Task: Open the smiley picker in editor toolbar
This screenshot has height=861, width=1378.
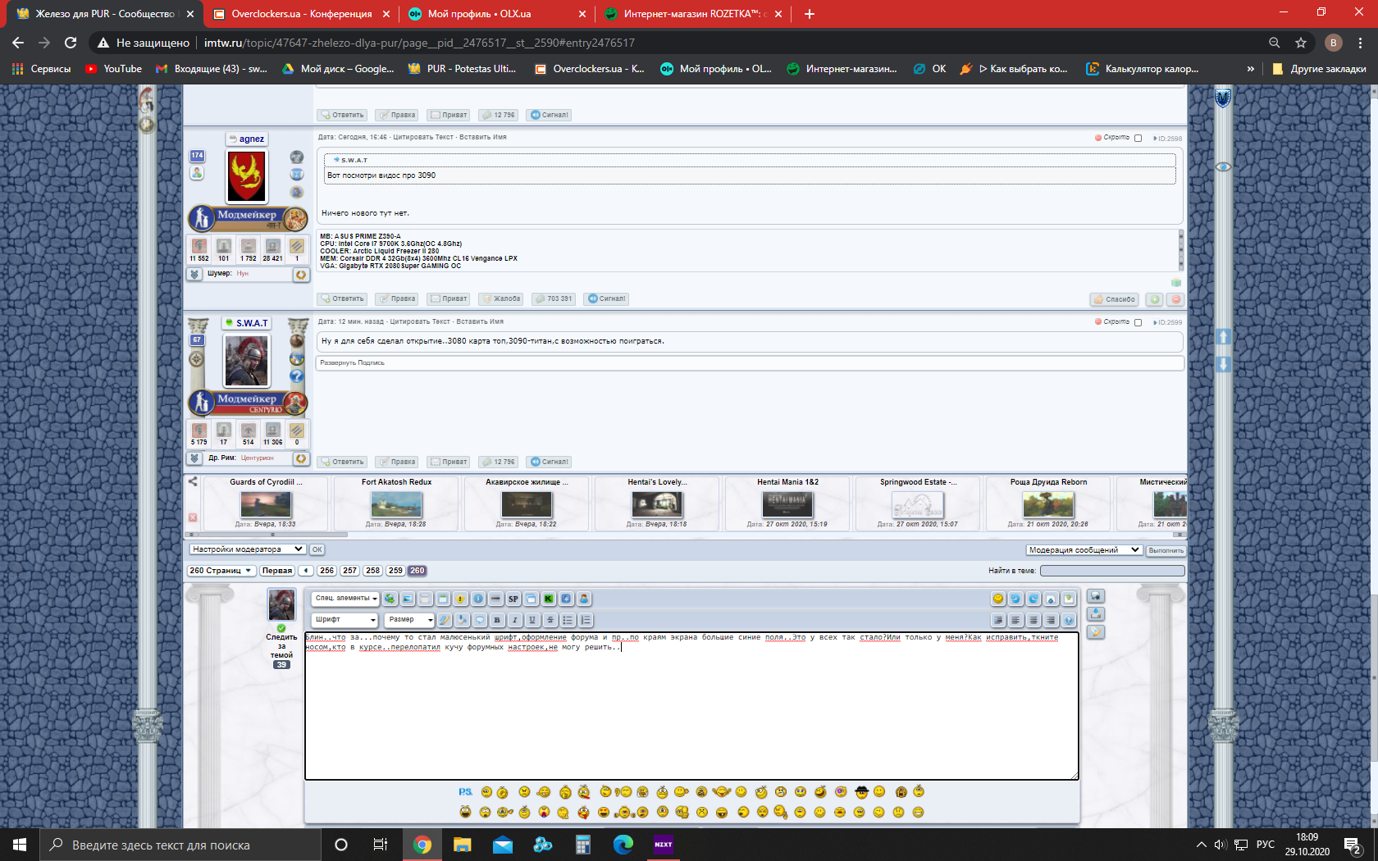Action: pos(998,599)
